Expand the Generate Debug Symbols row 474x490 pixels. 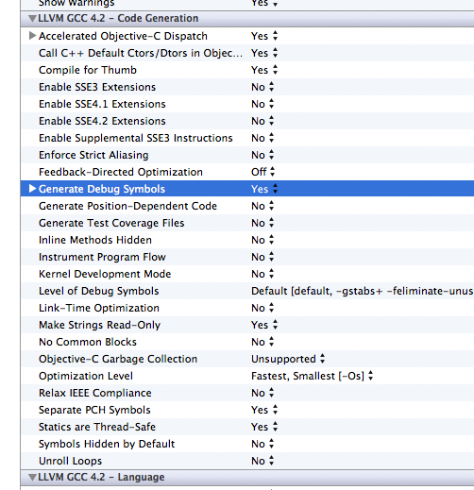(x=32, y=189)
